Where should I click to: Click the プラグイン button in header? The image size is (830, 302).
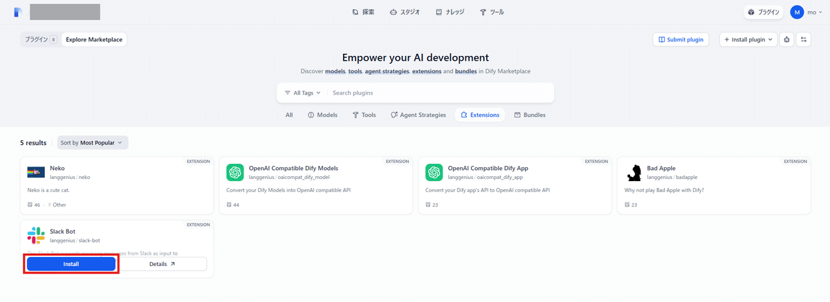764,12
